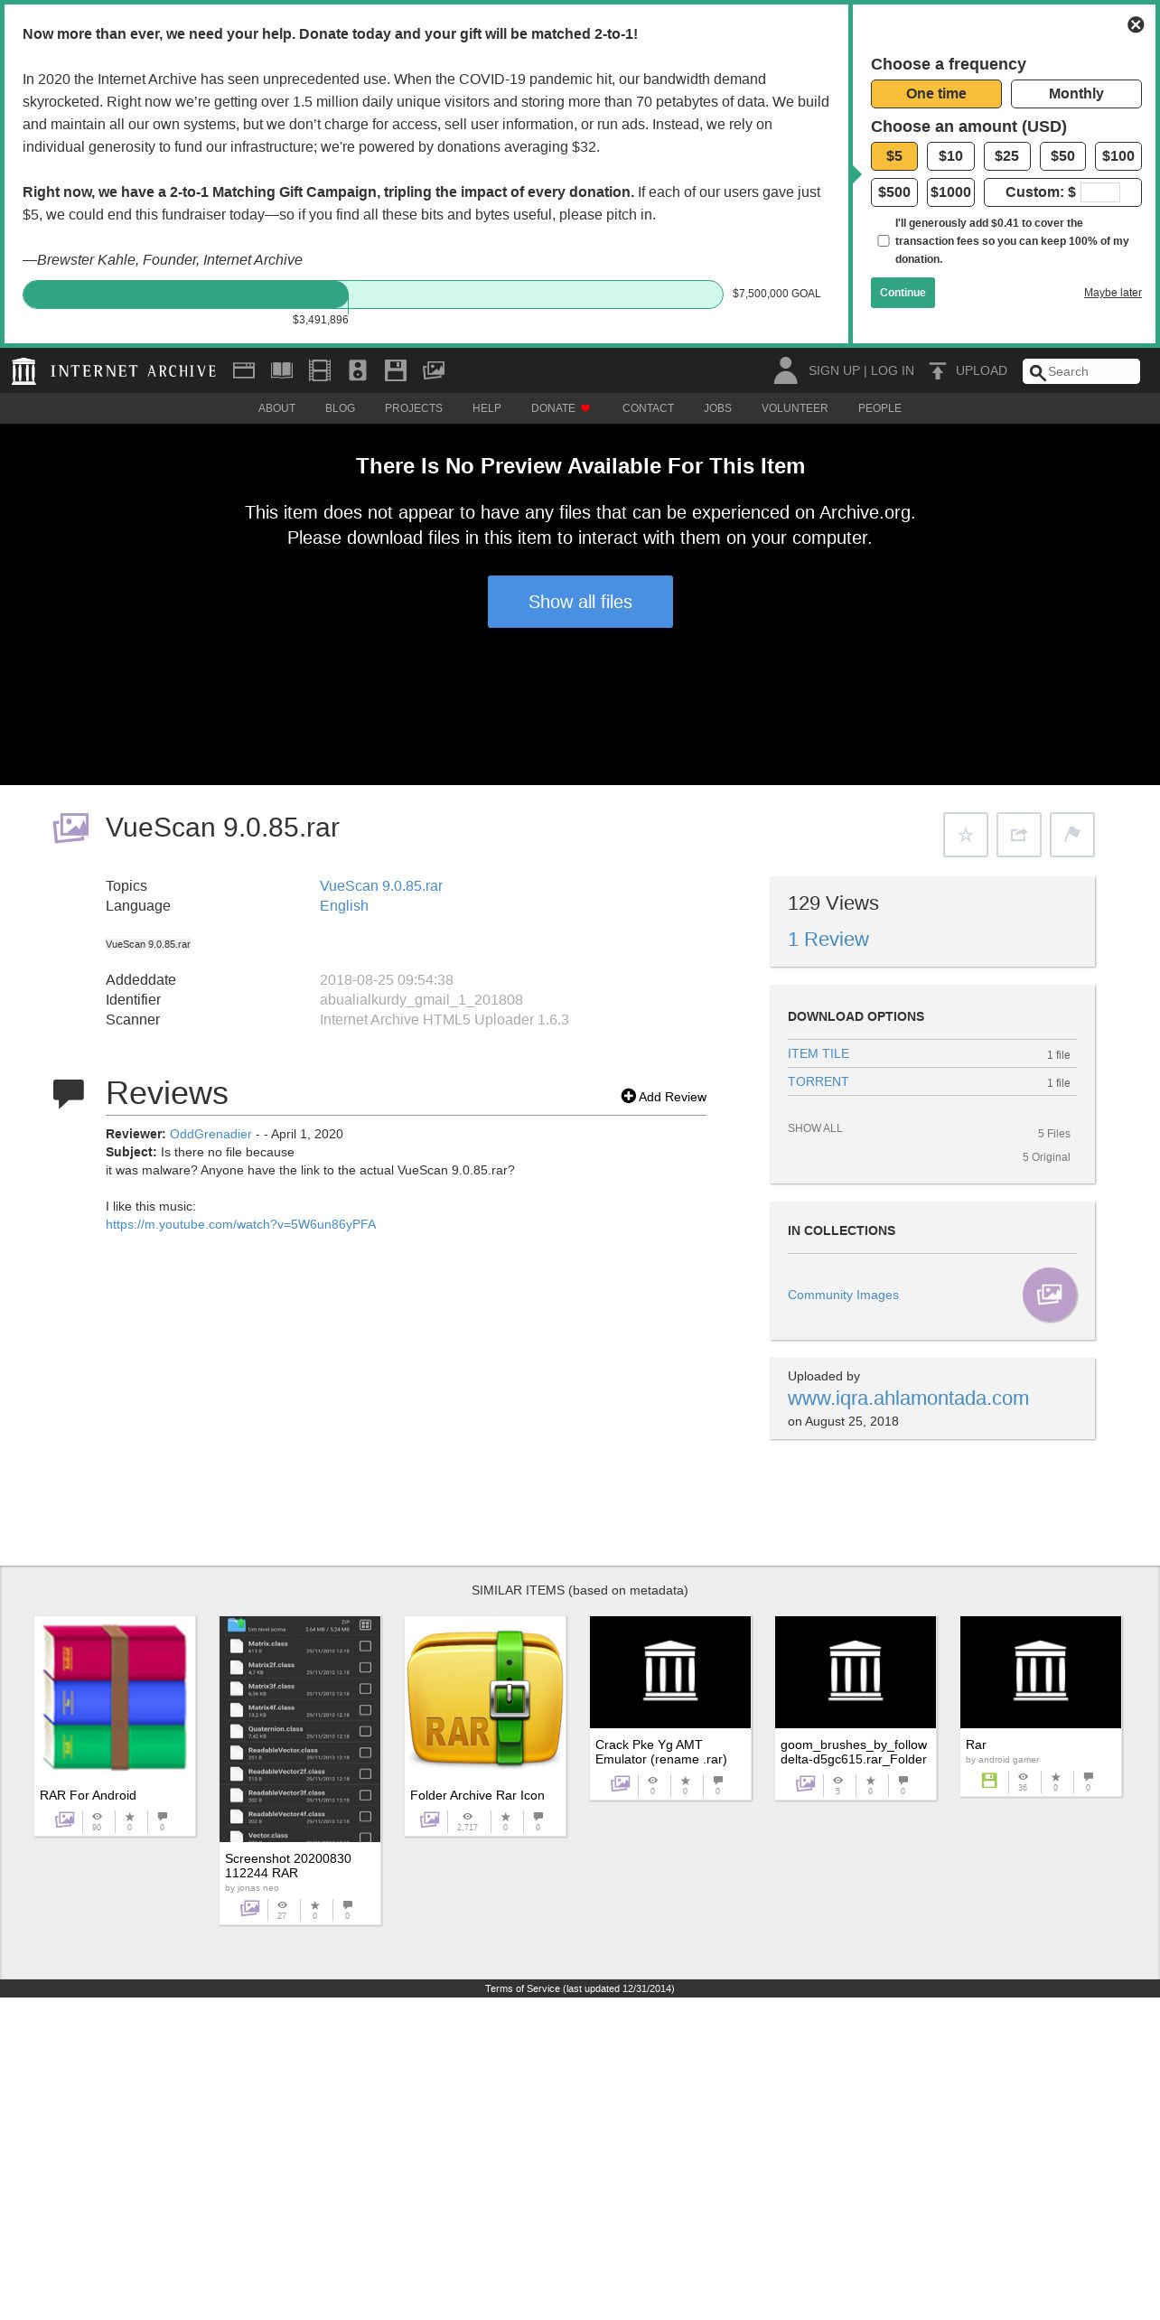
Task: Expand ITEM TILE download option
Action: click(819, 1053)
